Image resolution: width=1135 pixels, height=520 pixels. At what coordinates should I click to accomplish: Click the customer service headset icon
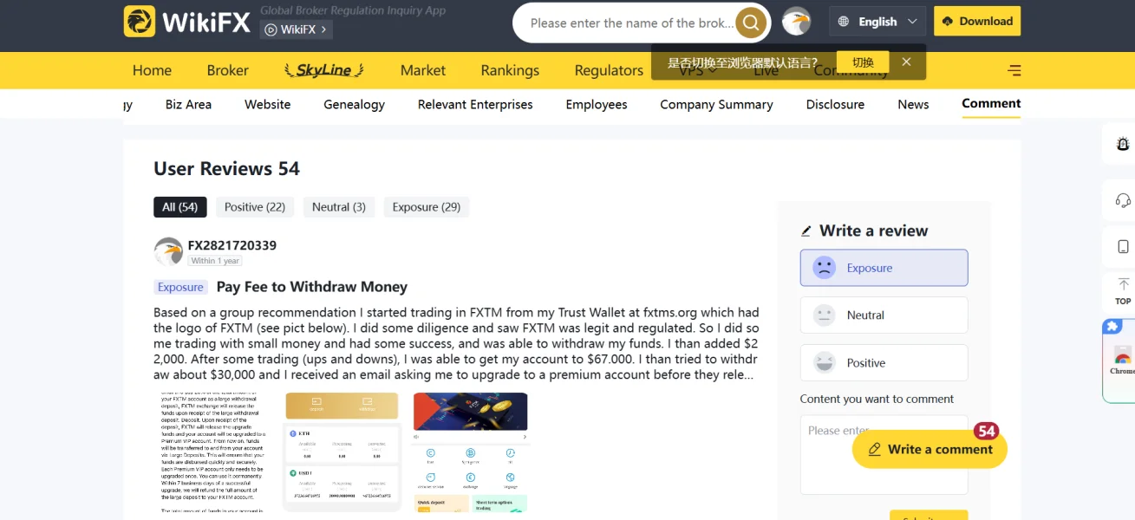coord(1123,200)
